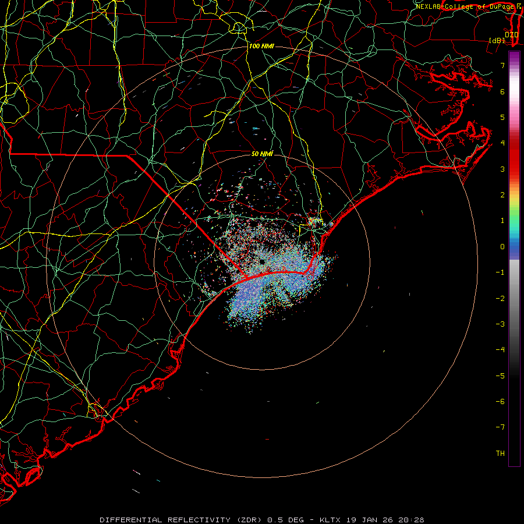Click the DIFFERENTIAL REFLECTIVITY (ZDR) title text

pyautogui.click(x=182, y=520)
